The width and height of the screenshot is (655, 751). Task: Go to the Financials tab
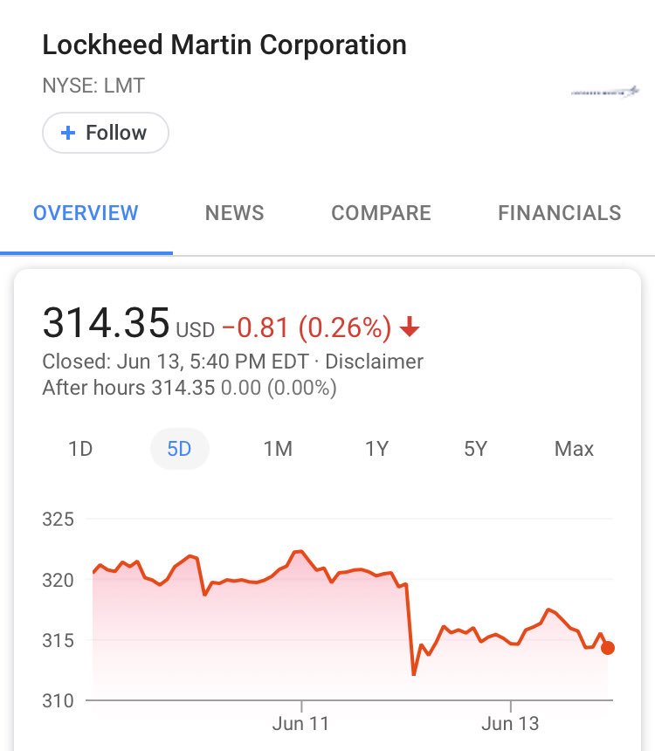(560, 213)
